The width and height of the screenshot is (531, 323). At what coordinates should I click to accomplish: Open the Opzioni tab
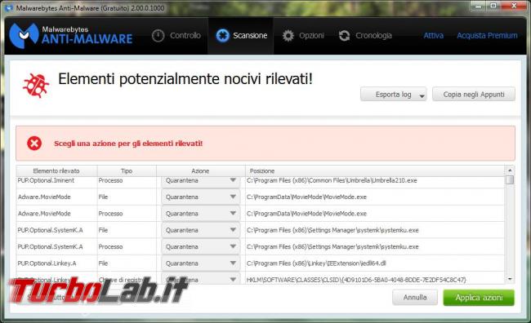(303, 36)
